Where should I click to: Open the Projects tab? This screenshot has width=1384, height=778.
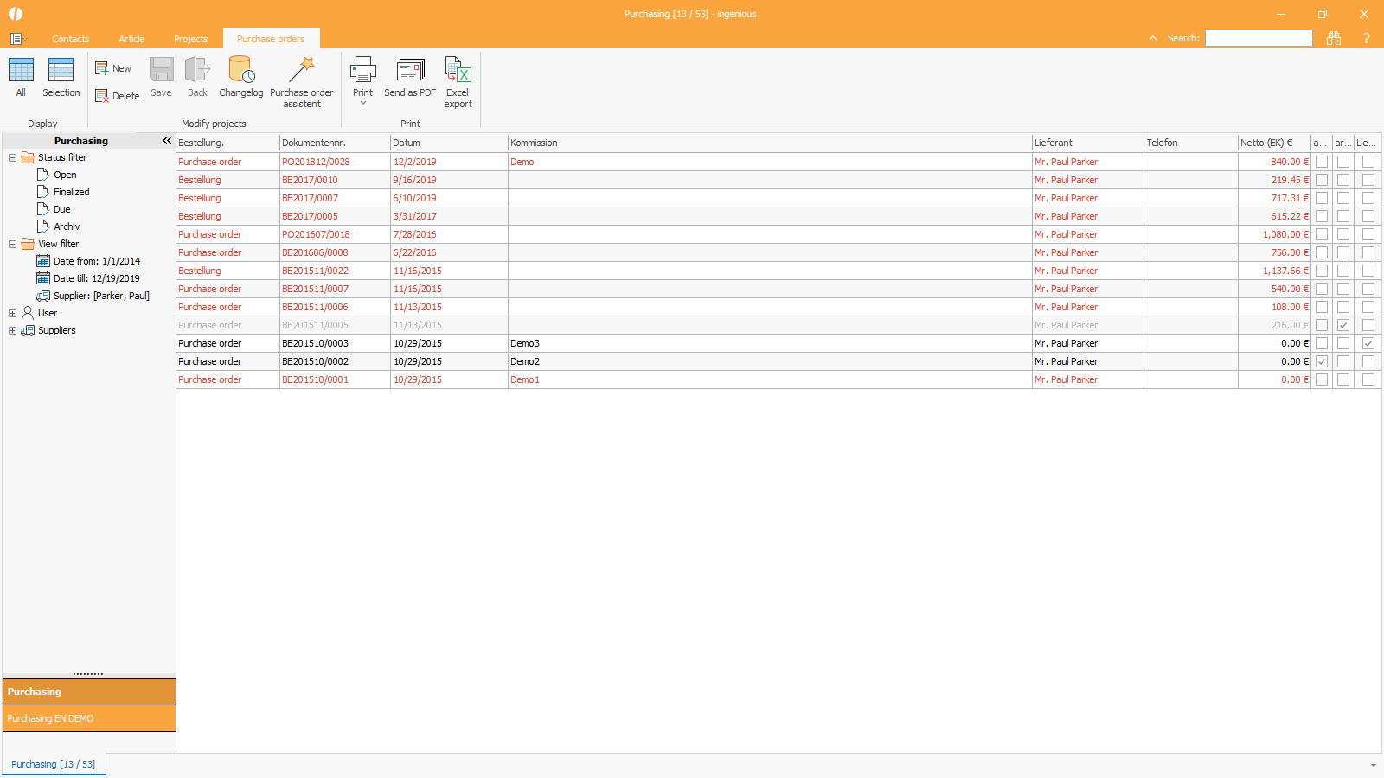click(x=190, y=39)
